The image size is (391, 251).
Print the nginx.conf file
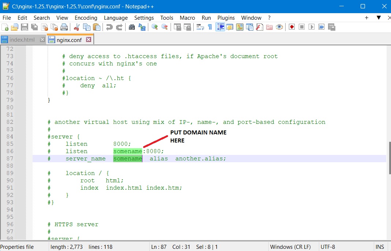[64, 27]
